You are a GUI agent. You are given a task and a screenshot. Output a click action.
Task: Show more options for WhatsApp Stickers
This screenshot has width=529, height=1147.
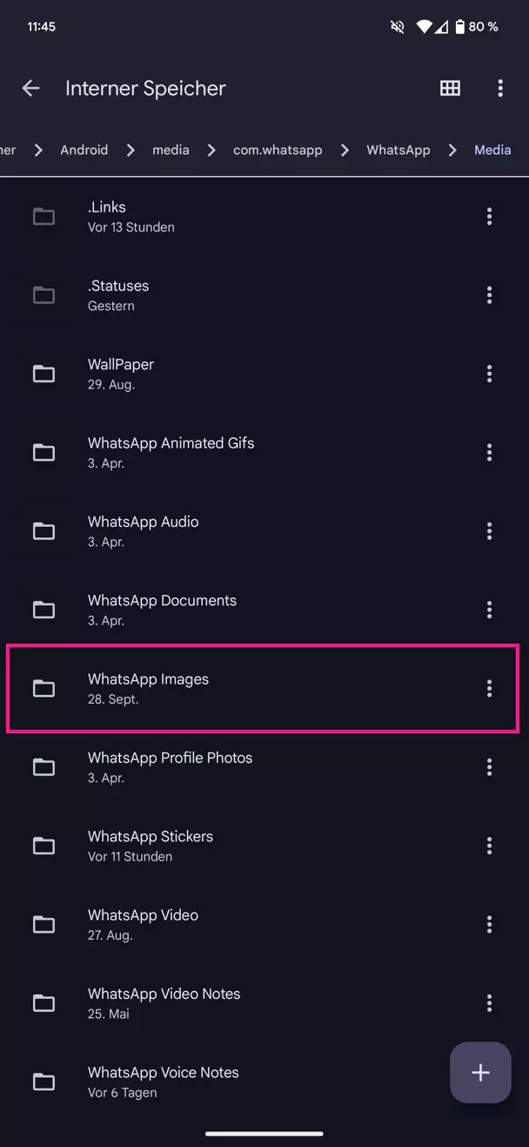pos(489,846)
